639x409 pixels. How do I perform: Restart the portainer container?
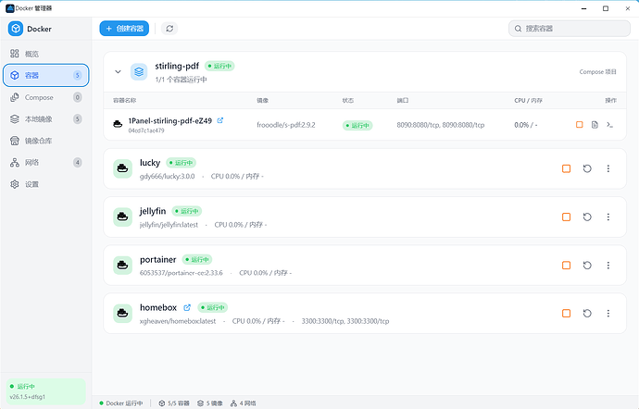tap(587, 266)
